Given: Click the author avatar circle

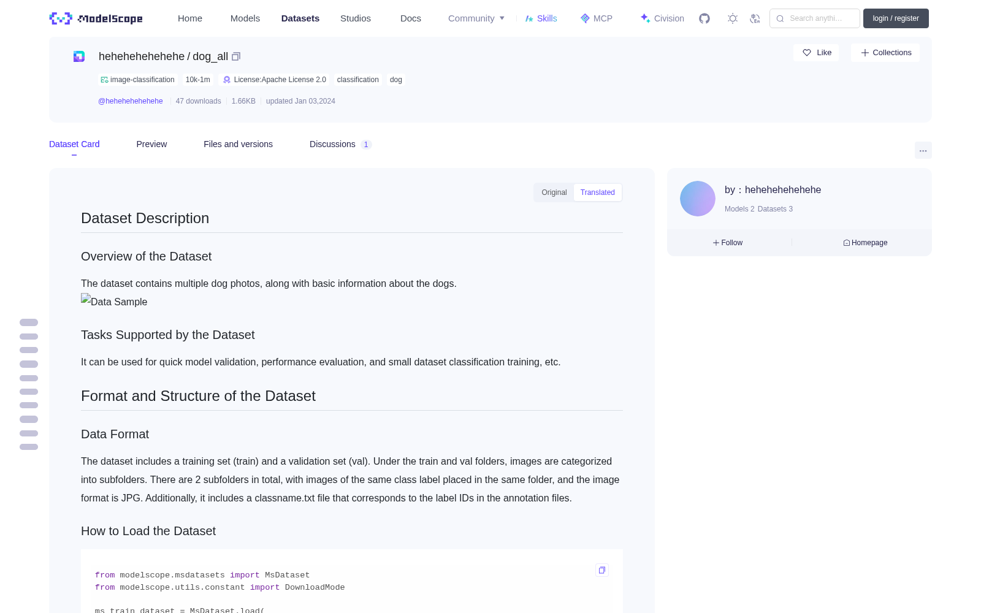Looking at the screenshot, I should 698,199.
